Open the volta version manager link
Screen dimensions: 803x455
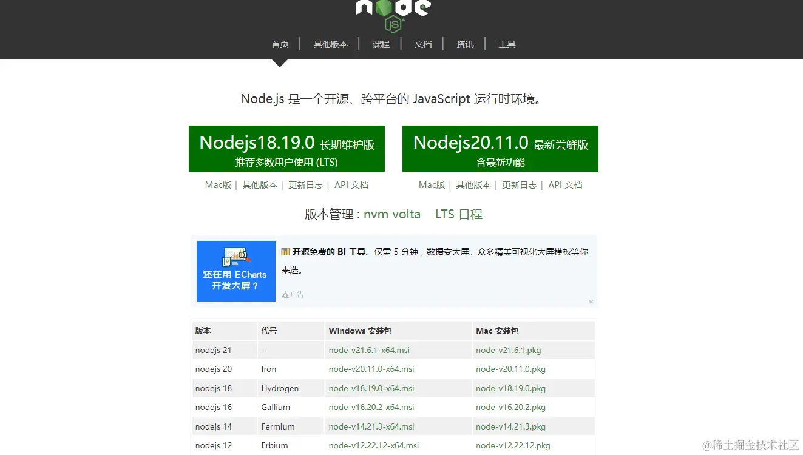(406, 214)
